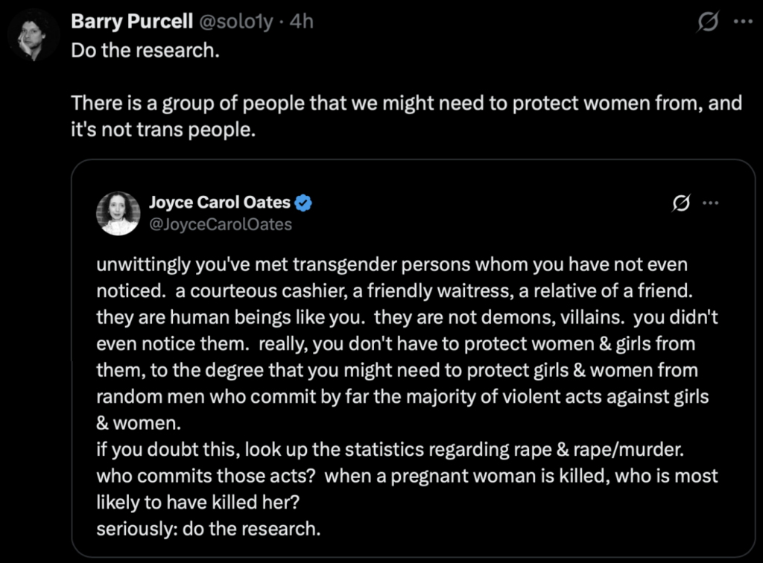This screenshot has height=563, width=763.
Task: Open tweet details via the 4h timestamp
Action: (302, 21)
